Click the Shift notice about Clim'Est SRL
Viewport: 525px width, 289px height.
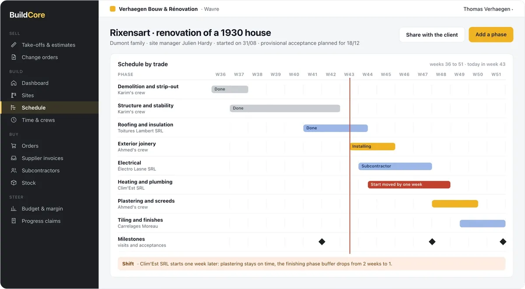coord(311,264)
